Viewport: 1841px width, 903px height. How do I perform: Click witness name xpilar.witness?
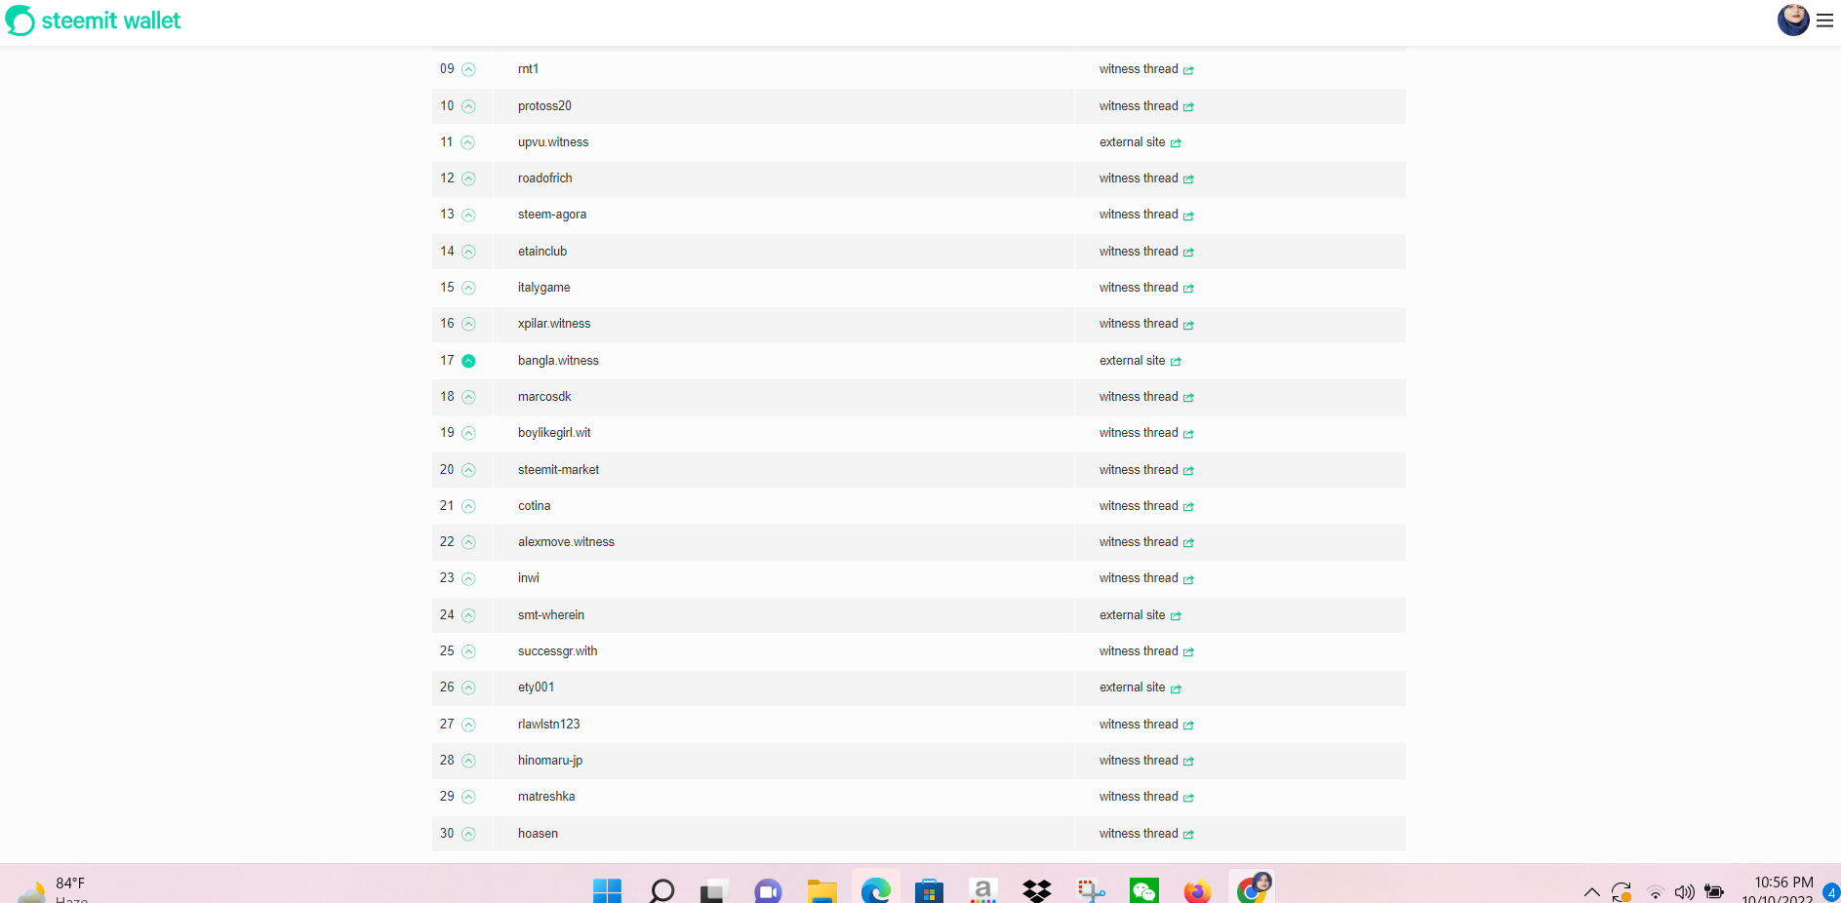pyautogui.click(x=554, y=324)
